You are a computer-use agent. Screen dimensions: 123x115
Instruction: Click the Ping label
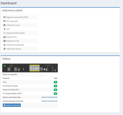[4, 82]
